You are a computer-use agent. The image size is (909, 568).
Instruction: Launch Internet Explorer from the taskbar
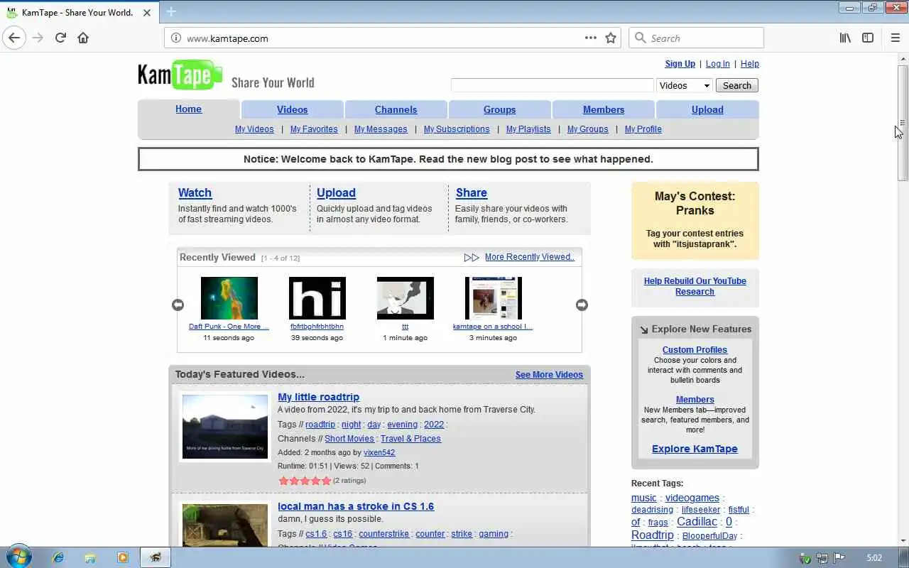[x=58, y=557]
